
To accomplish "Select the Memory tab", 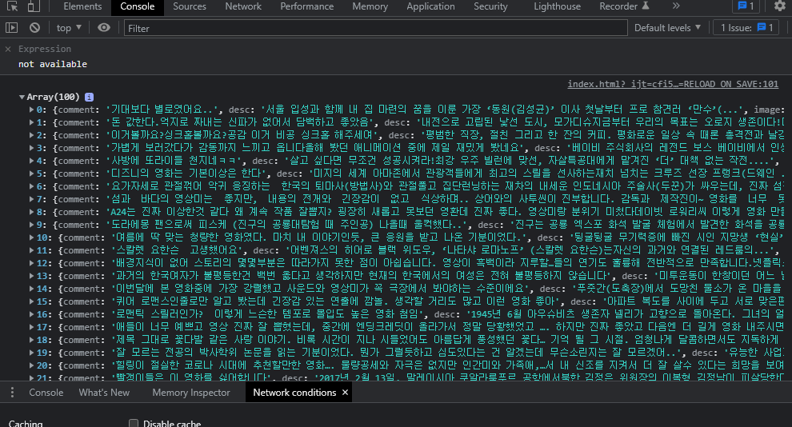I will (x=370, y=6).
